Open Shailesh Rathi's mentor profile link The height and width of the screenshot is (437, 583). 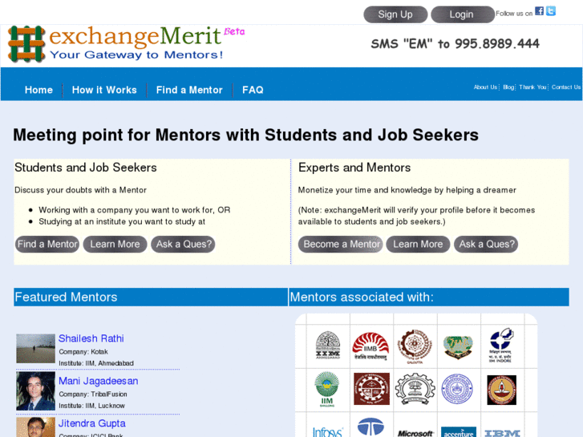point(91,338)
